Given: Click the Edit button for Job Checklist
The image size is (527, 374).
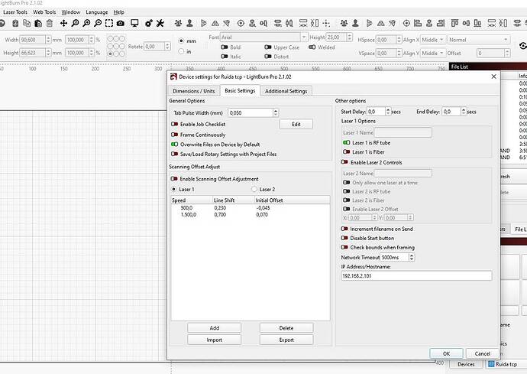Looking at the screenshot, I should click(x=296, y=124).
